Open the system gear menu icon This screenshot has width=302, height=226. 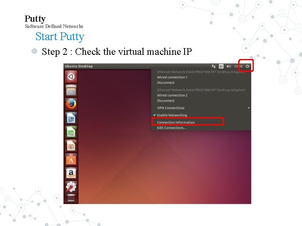pyautogui.click(x=247, y=66)
